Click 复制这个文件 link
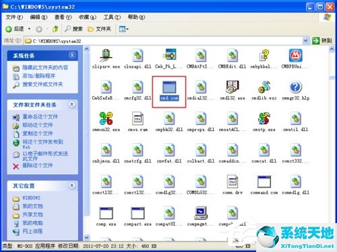Viewport: 337px width, 252px height. point(38,134)
